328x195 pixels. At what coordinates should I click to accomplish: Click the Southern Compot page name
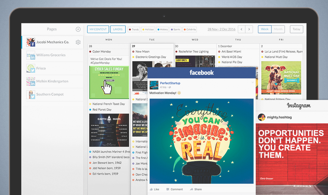point(50,94)
